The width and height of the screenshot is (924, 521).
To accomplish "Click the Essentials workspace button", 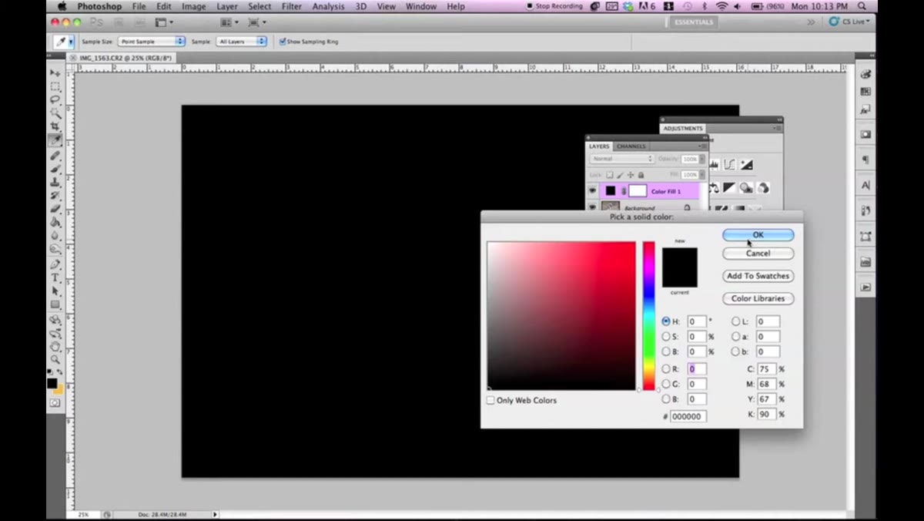I will pos(694,22).
